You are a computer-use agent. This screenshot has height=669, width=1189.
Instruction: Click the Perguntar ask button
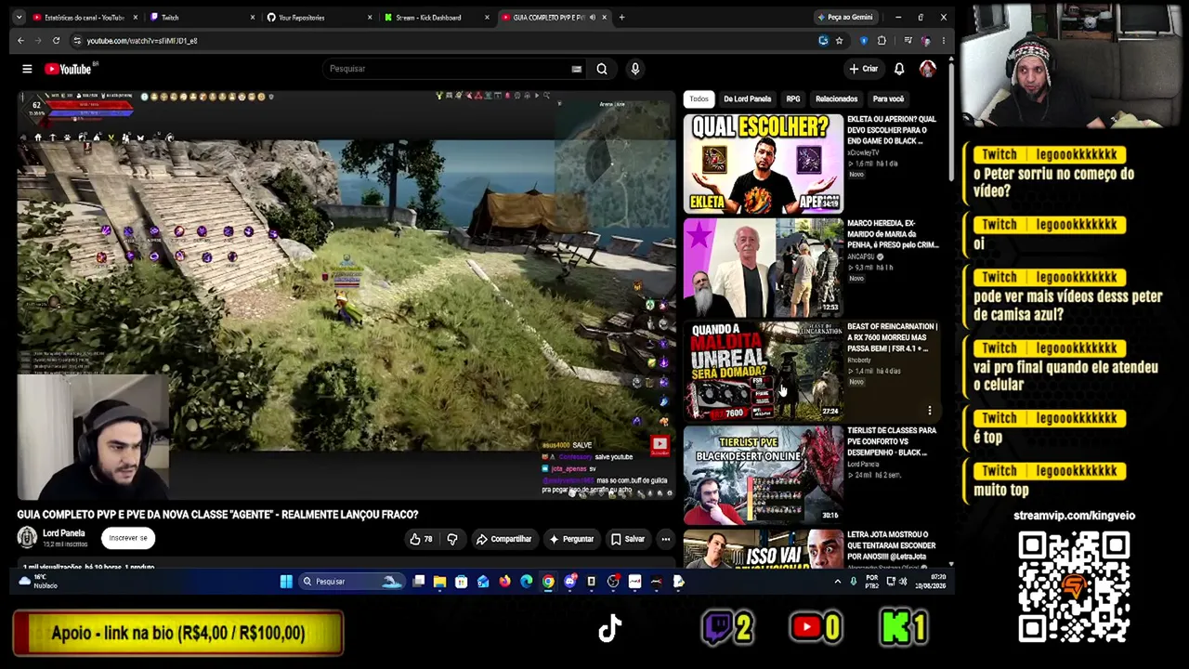(x=571, y=539)
